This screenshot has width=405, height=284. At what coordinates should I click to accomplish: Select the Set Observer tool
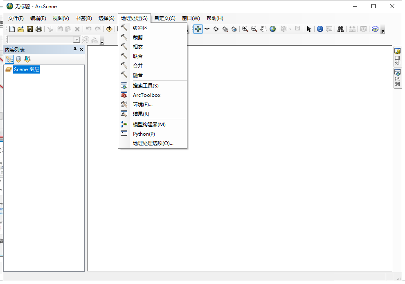pos(234,29)
